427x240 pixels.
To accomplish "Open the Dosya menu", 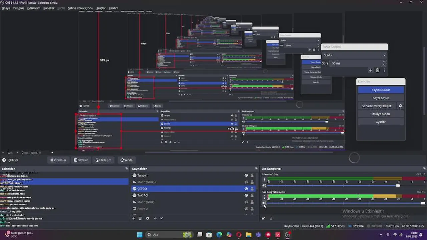I will point(6,8).
